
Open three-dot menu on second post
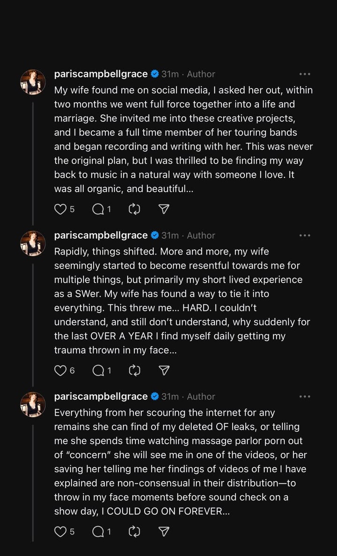tap(305, 235)
